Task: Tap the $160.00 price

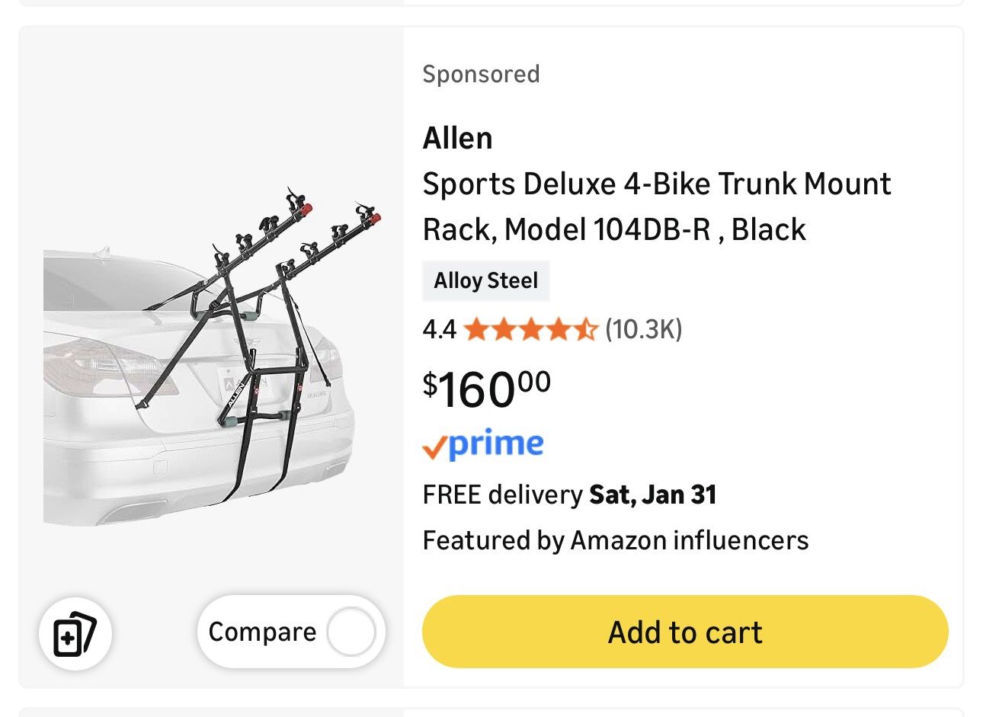Action: 486,389
